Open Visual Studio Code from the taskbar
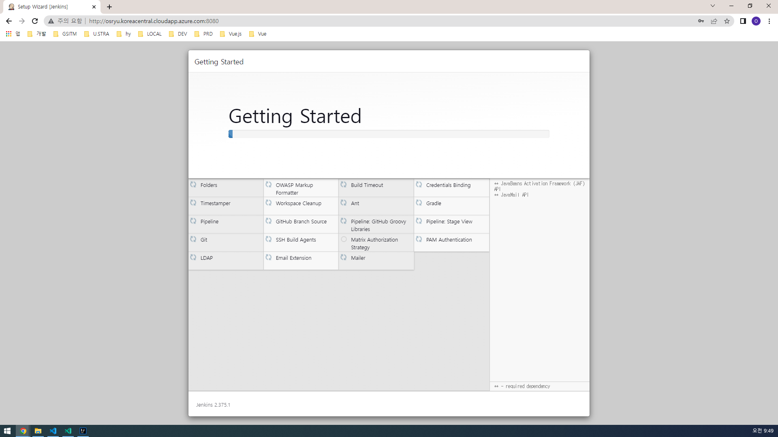This screenshot has width=778, height=437. coord(53,431)
